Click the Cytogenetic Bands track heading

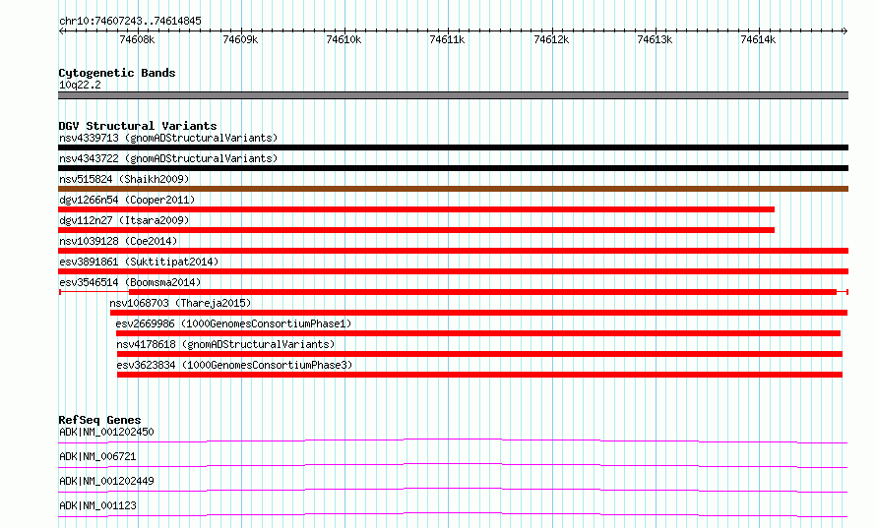click(x=117, y=73)
